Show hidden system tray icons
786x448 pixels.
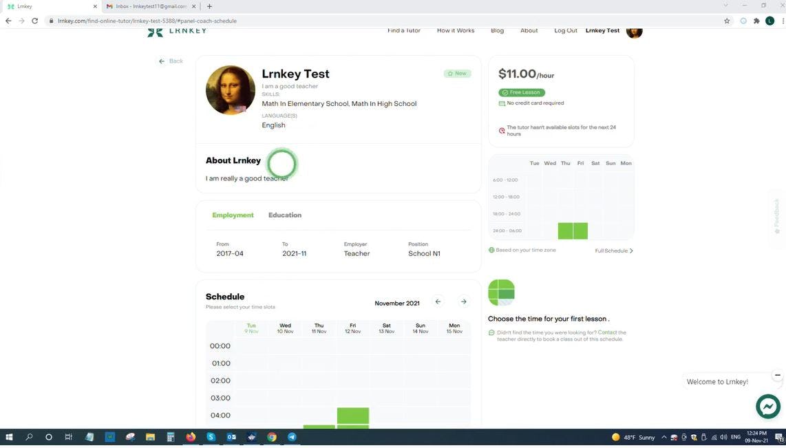(663, 437)
